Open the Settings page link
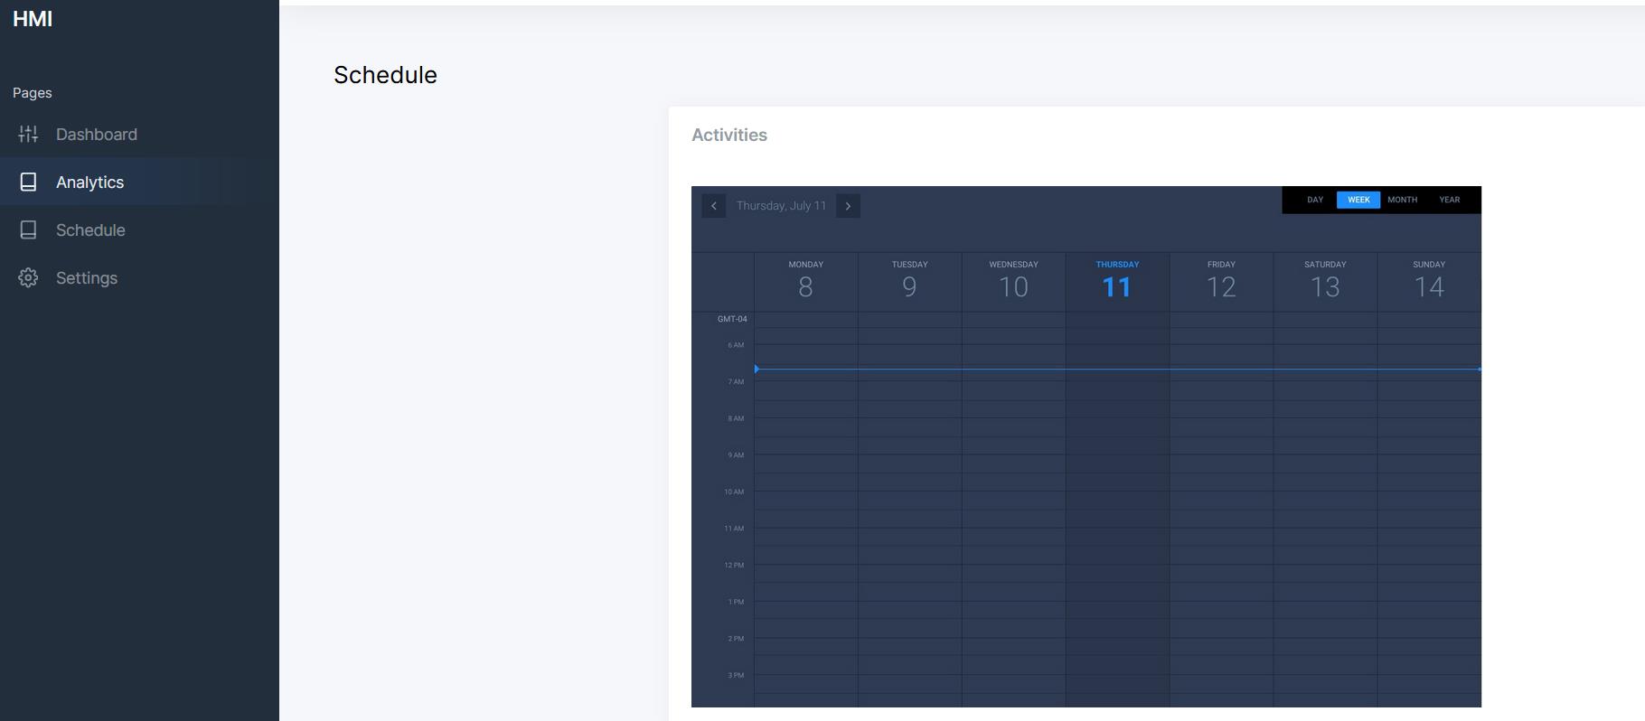The image size is (1645, 721). click(x=87, y=278)
